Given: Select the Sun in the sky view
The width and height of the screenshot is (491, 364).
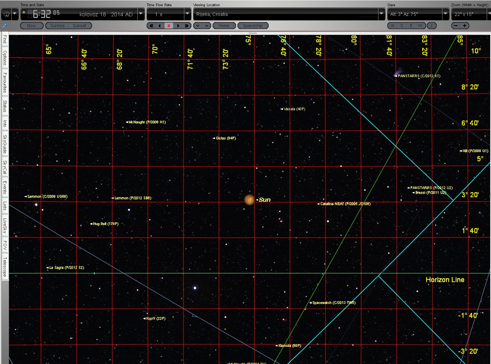Looking at the screenshot, I should coord(249,199).
